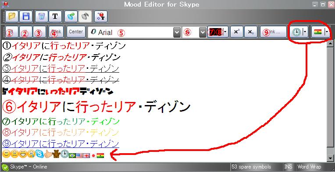This screenshot has height=172, width=335.
Task: Open a mood file with the folder icon
Action: click(12, 16)
